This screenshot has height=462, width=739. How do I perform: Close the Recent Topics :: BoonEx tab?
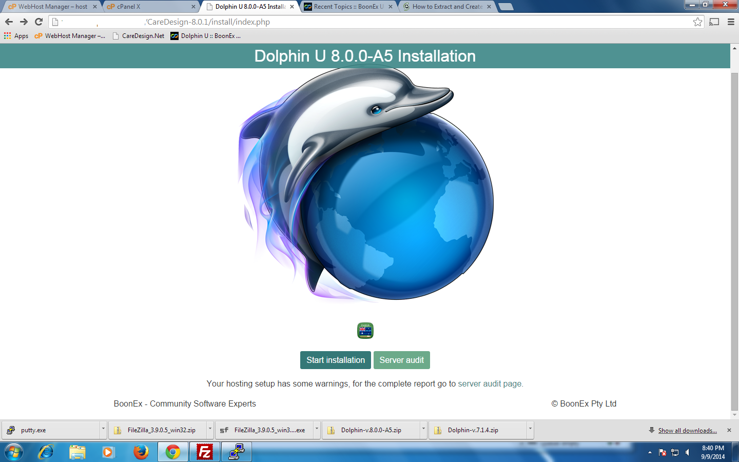coord(391,7)
